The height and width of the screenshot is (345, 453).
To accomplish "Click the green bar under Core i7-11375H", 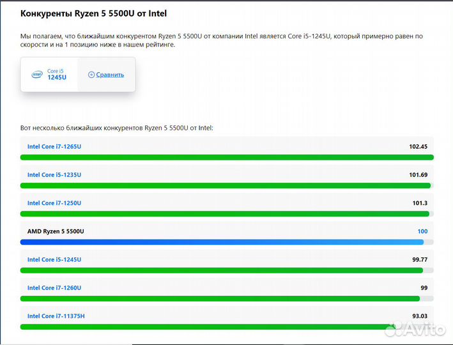I will tap(204, 326).
